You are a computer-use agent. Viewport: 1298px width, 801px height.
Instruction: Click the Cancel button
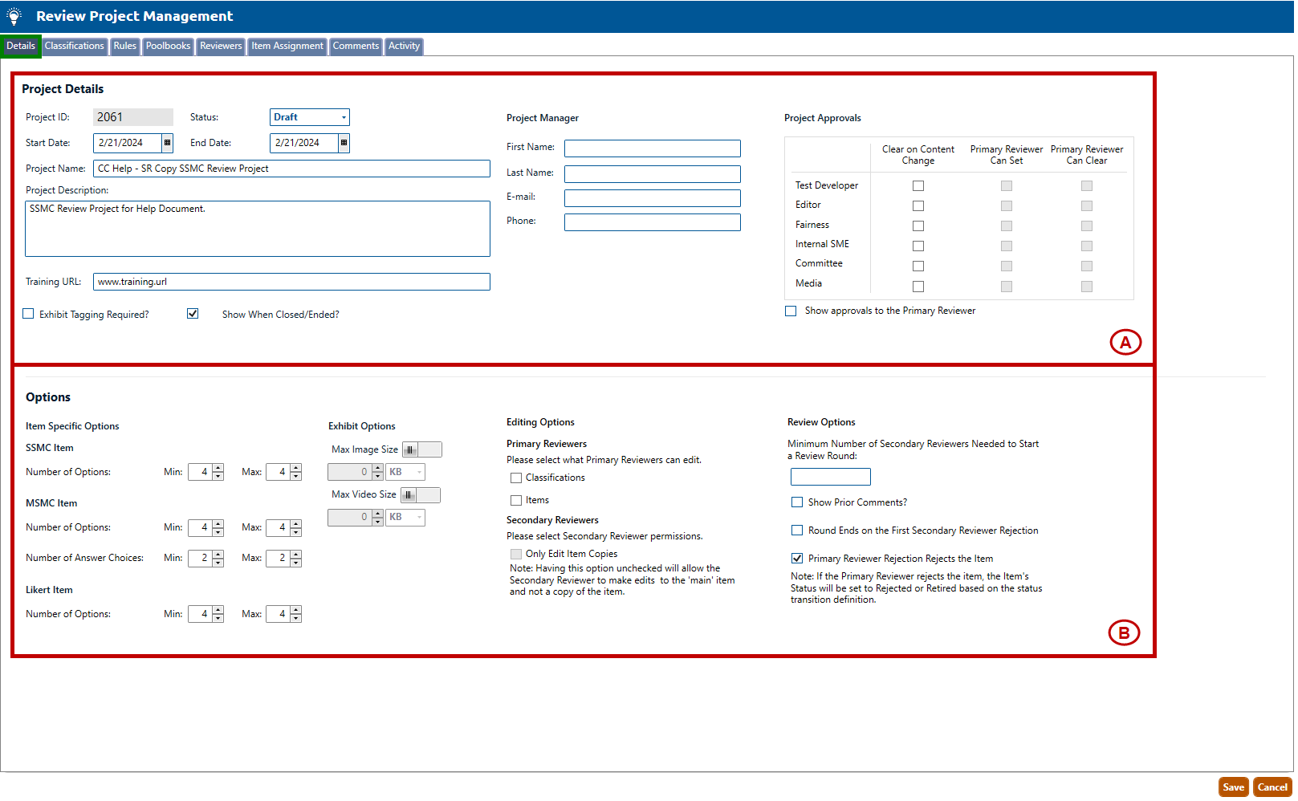tap(1272, 787)
